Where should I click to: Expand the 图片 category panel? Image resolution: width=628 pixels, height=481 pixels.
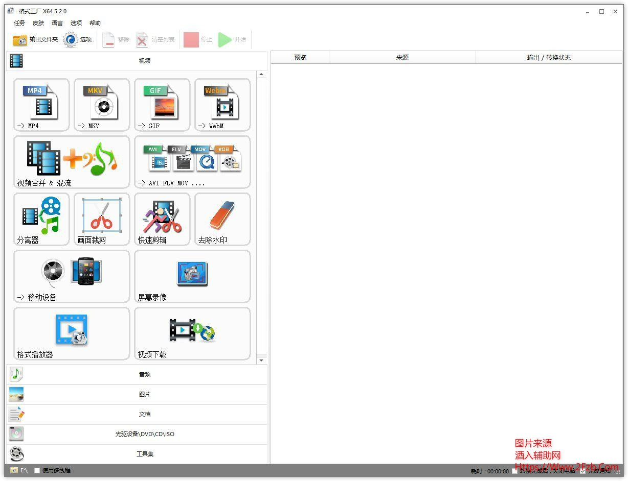tap(145, 394)
